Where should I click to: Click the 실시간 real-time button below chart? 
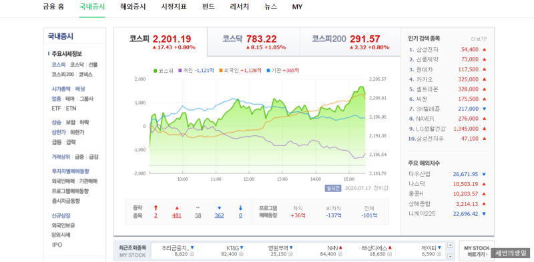(x=332, y=188)
